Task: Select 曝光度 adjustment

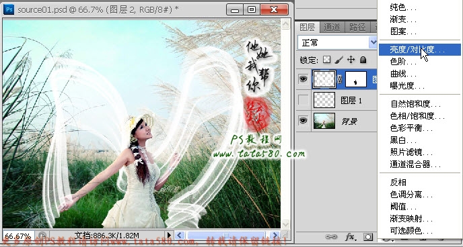Action: tap(420, 86)
